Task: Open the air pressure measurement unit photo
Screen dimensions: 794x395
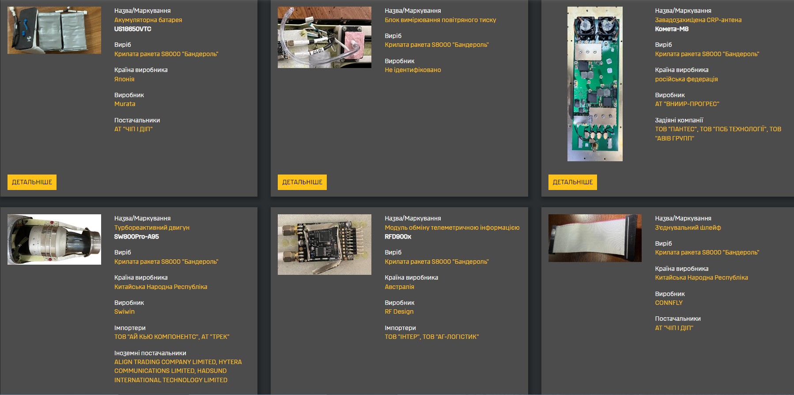Action: pos(325,37)
